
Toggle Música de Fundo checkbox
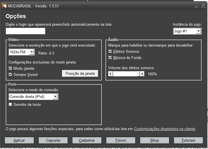pos(110,58)
